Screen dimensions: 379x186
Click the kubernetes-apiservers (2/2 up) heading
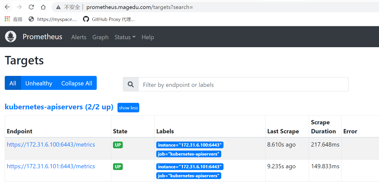pos(59,107)
